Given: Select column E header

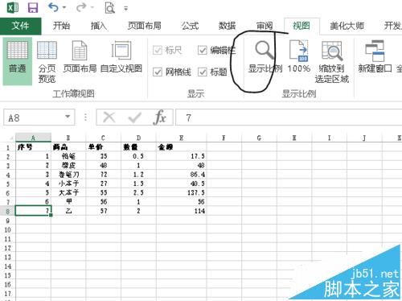Looking at the screenshot, I should (x=182, y=138).
